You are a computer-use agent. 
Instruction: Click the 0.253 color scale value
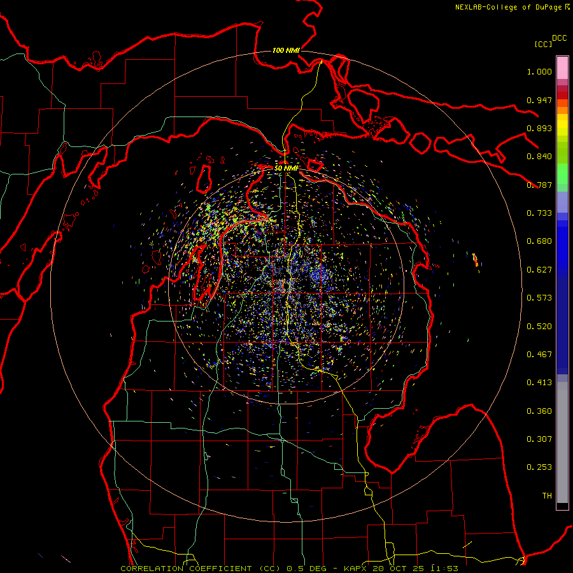point(539,467)
